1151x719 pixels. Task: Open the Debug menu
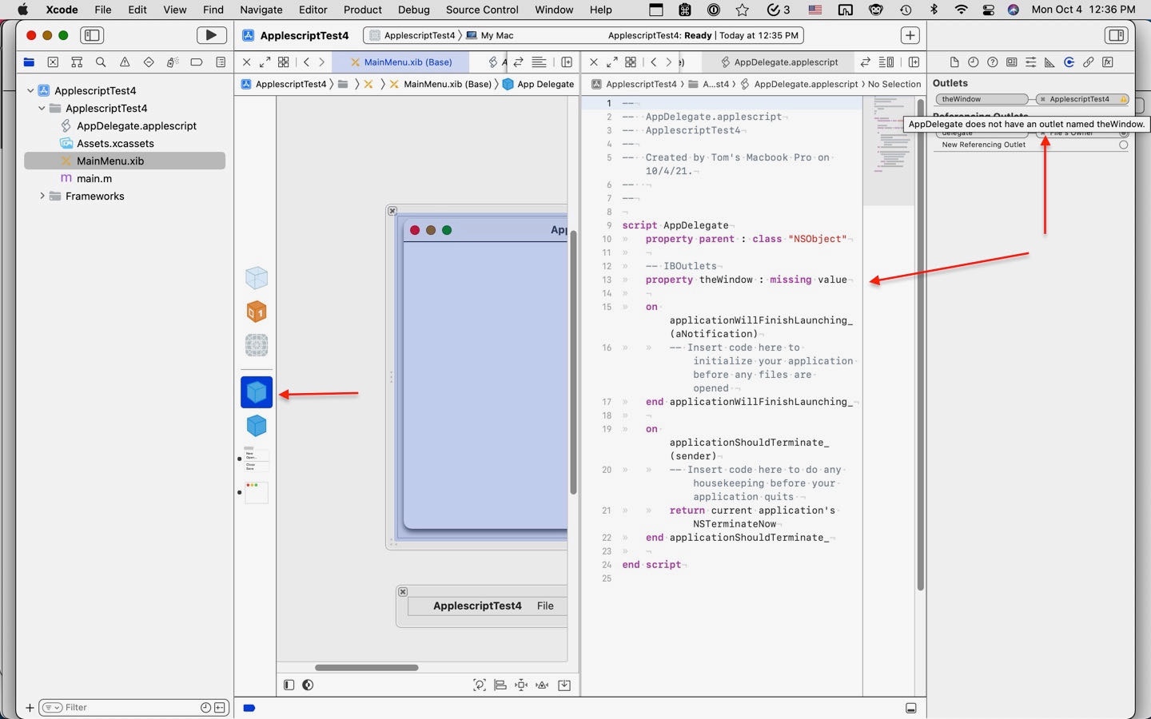point(413,10)
